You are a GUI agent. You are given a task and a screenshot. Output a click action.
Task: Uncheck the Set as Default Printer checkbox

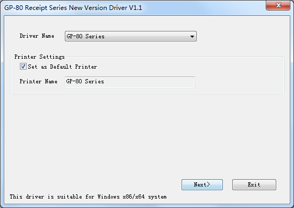pyautogui.click(x=23, y=67)
